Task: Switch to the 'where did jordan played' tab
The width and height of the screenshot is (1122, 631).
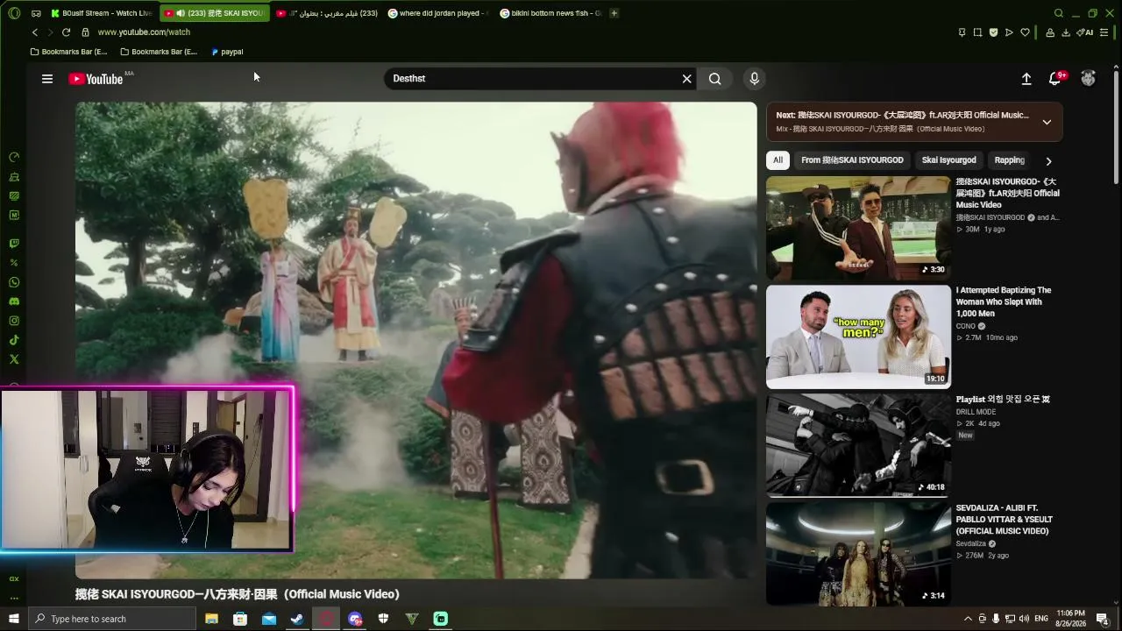Action: tap(437, 13)
